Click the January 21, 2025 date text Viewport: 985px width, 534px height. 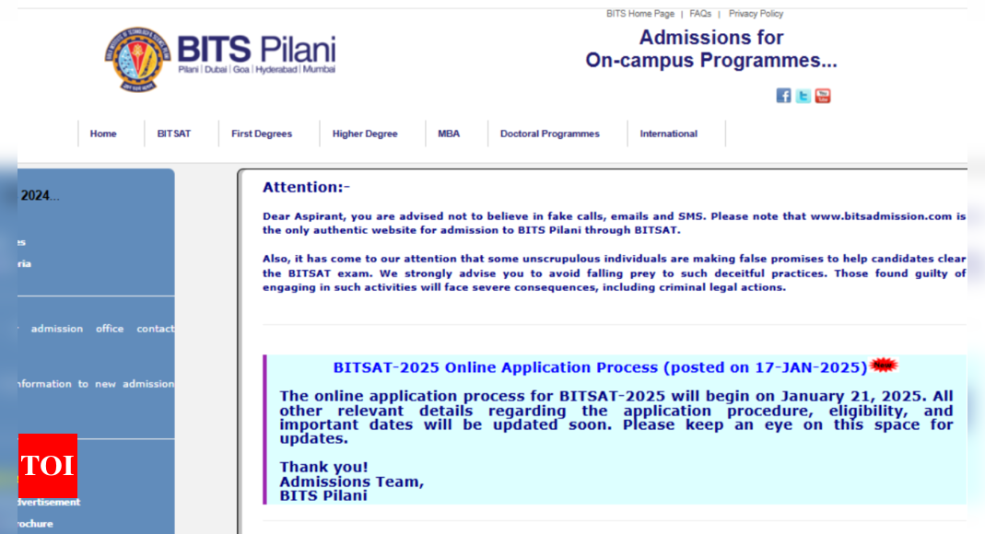click(852, 397)
